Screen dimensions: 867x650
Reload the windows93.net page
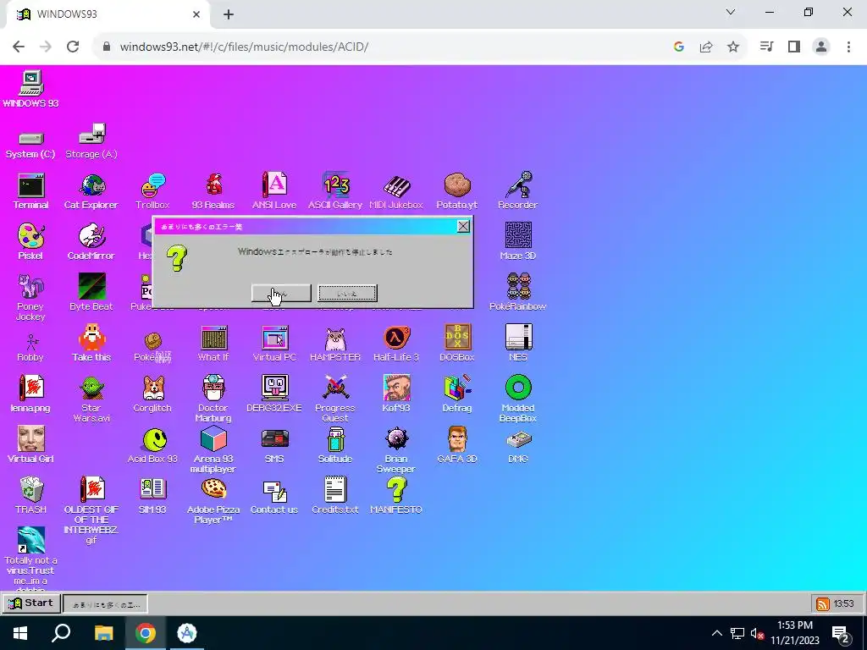[x=73, y=47]
